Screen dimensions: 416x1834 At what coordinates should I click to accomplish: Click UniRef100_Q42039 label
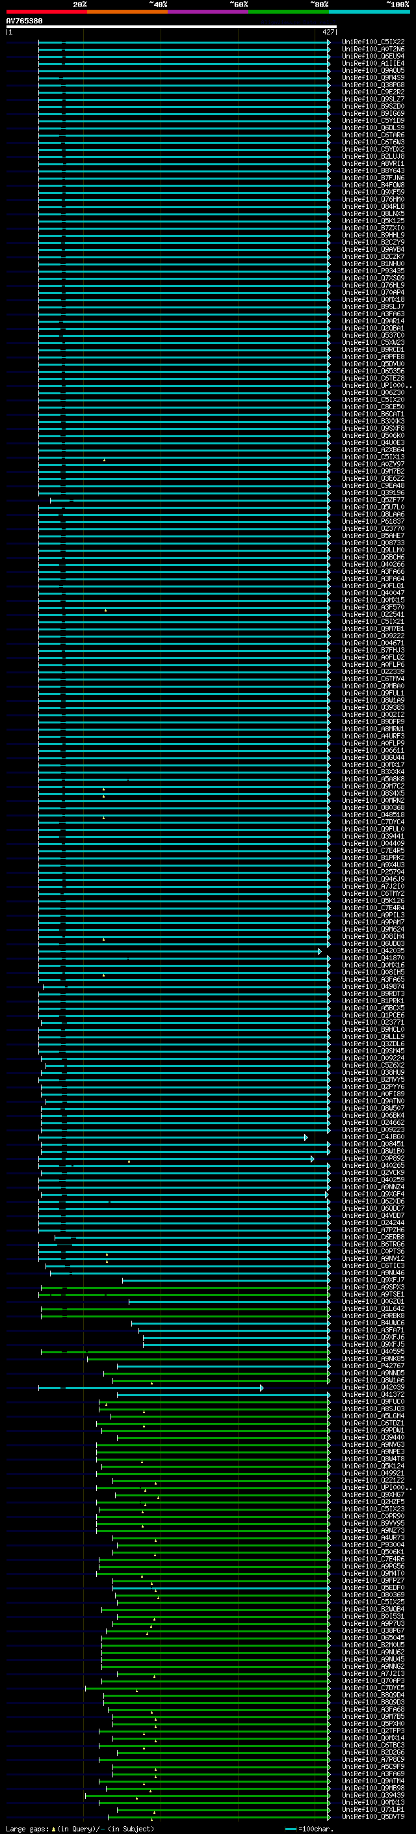click(x=373, y=1388)
